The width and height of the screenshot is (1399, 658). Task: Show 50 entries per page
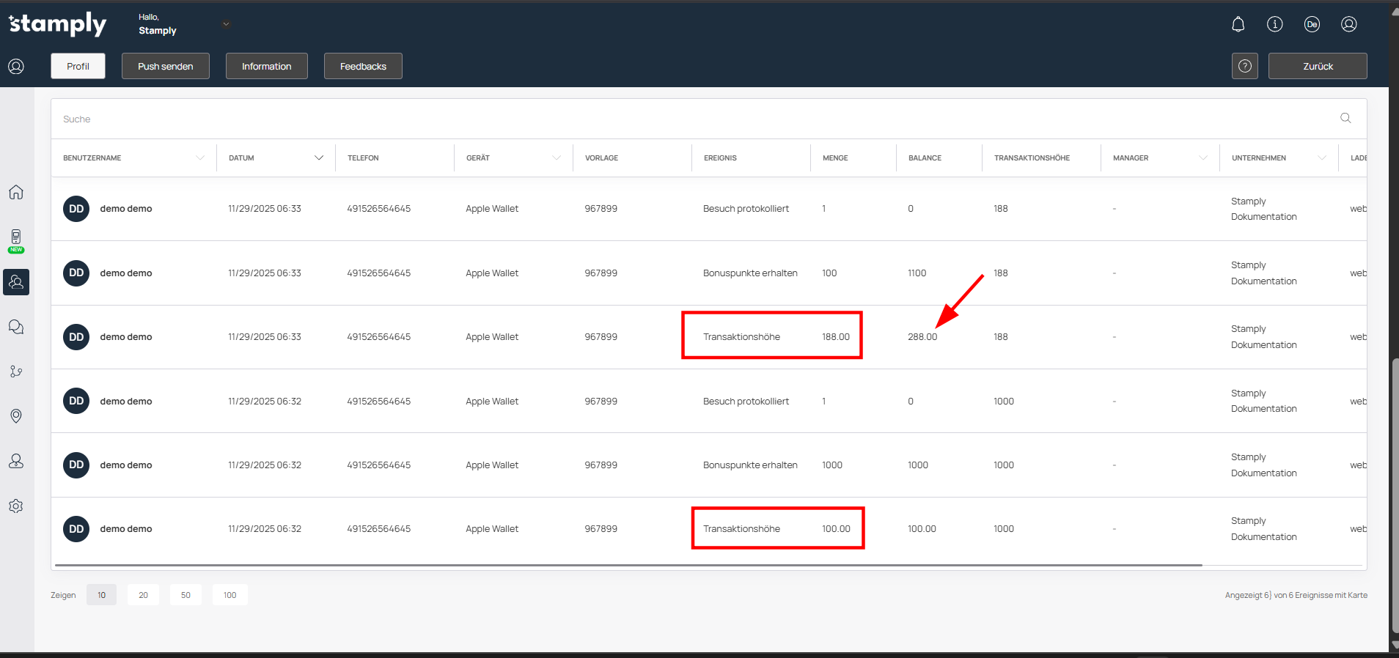[186, 595]
